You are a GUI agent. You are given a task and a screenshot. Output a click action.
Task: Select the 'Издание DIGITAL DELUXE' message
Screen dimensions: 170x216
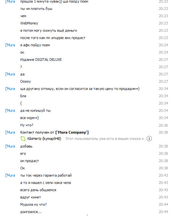pyautogui.click(x=41, y=60)
